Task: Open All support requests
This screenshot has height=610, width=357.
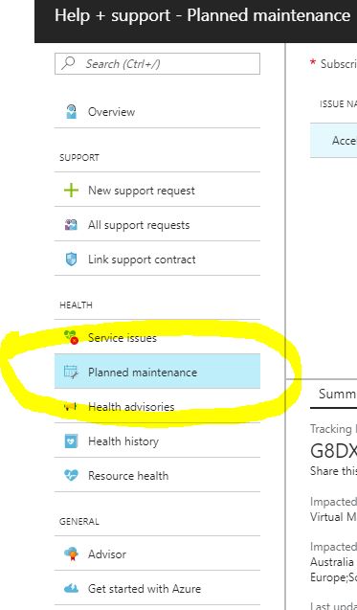Action: 157,225
